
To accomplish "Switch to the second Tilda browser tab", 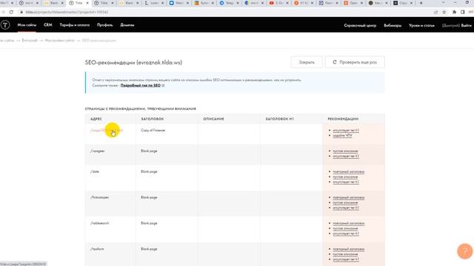I will tap(104, 3).
